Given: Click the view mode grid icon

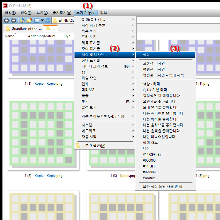Looking at the screenshot, I should pos(37,21).
